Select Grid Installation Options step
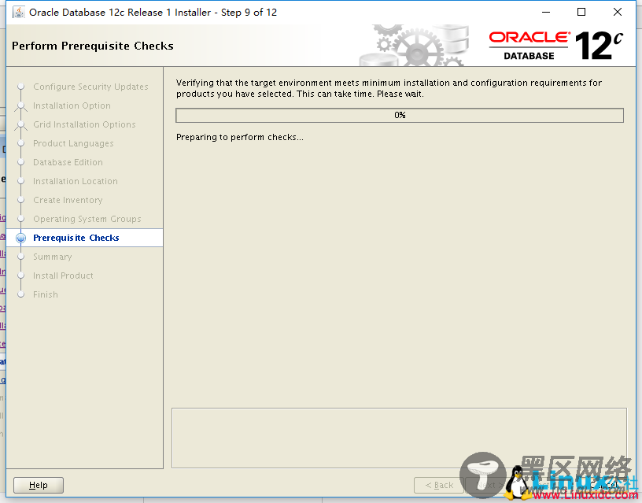 tap(84, 124)
